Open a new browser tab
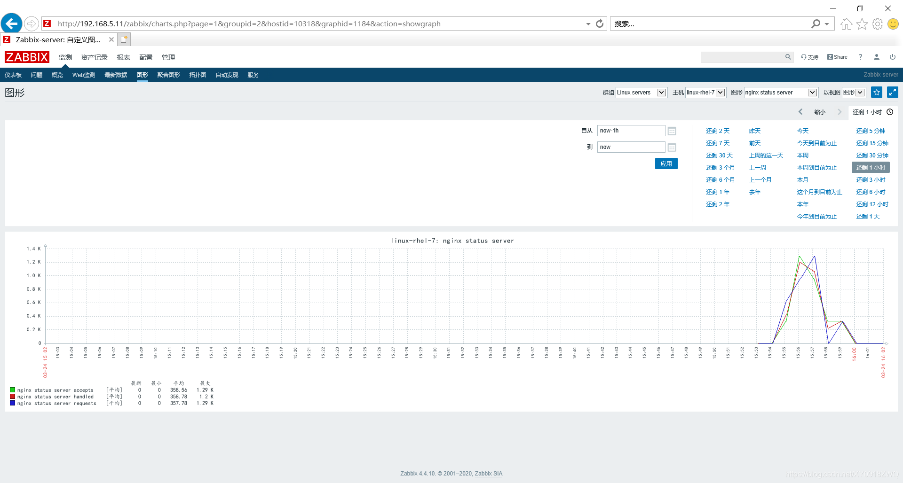Image resolution: width=903 pixels, height=483 pixels. pyautogui.click(x=124, y=39)
